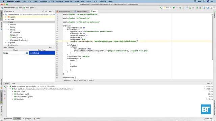The height and width of the screenshot is (121, 216).
Task: Hide the Build output panel
Action: 212,83
